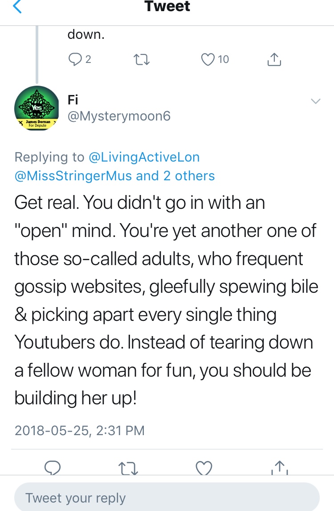Open the 2018-05-25, 2:31 PM timestamp
Viewport: 334px width, 511px height.
pyautogui.click(x=80, y=430)
